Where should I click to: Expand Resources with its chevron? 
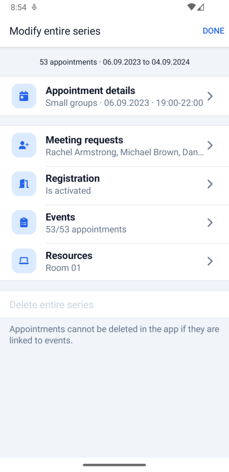click(210, 261)
